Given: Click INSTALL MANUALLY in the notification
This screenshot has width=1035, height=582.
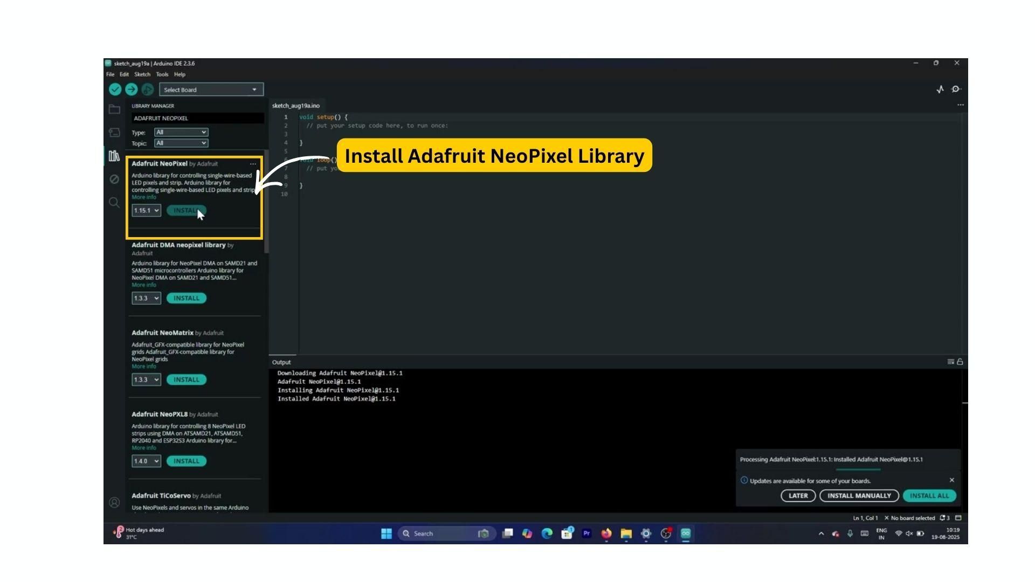Looking at the screenshot, I should (x=859, y=496).
